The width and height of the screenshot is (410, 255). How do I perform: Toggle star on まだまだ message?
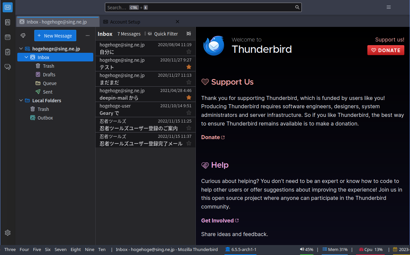(189, 82)
